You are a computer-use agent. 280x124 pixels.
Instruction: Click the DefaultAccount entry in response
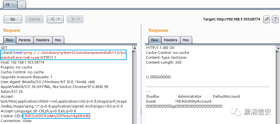(226, 96)
